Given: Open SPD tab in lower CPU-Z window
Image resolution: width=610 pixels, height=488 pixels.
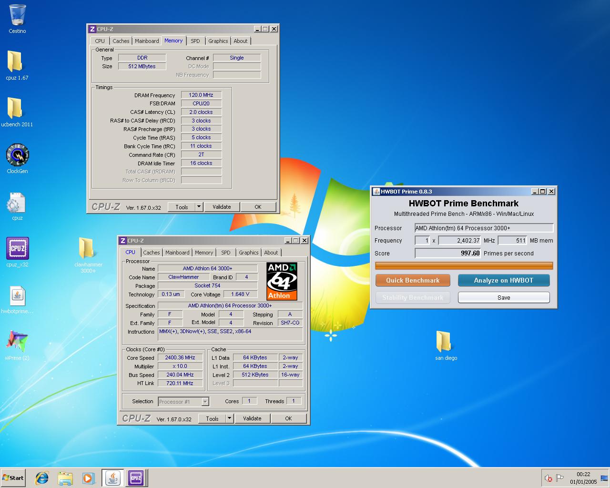Looking at the screenshot, I should (x=226, y=253).
